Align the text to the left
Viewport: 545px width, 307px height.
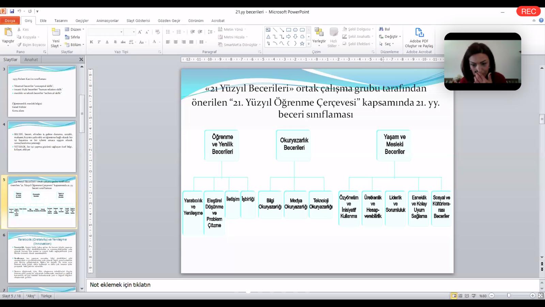(168, 42)
